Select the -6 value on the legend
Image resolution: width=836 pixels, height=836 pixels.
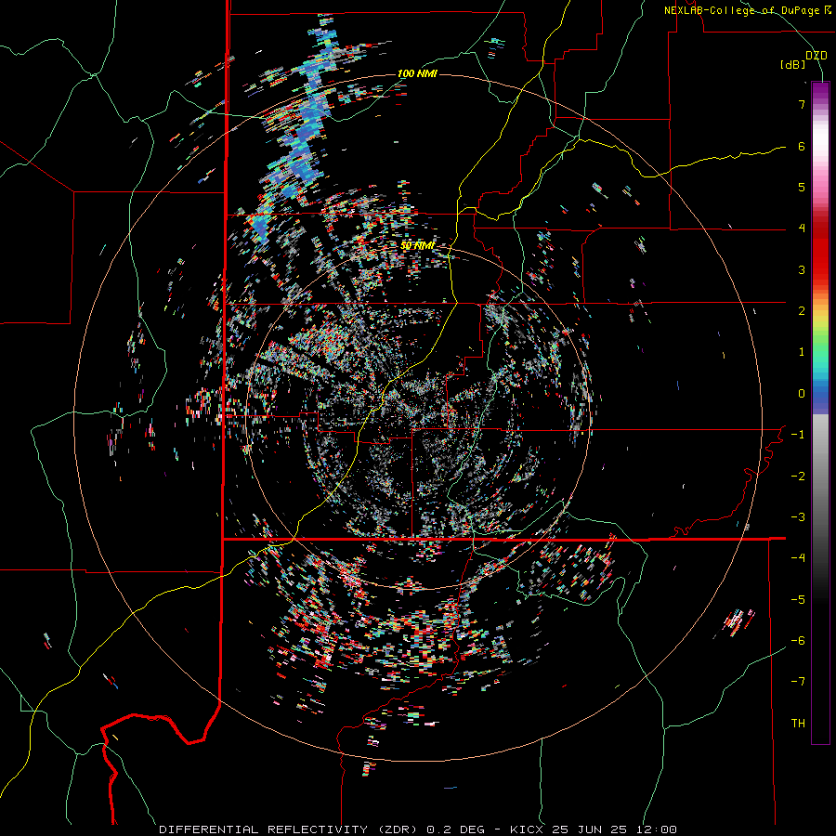click(798, 641)
